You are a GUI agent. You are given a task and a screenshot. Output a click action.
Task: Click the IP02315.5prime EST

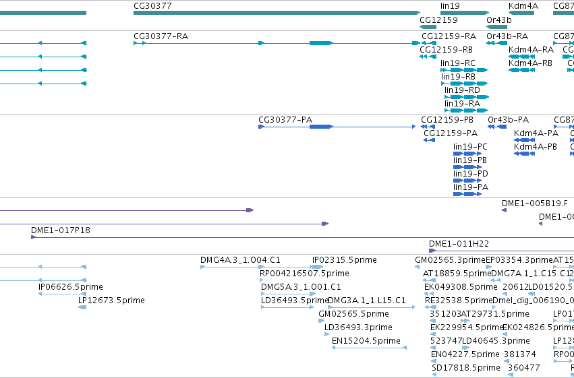(x=318, y=267)
